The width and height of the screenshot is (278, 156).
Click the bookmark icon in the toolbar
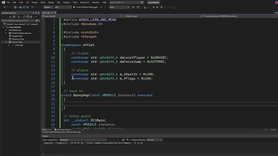click(162, 7)
